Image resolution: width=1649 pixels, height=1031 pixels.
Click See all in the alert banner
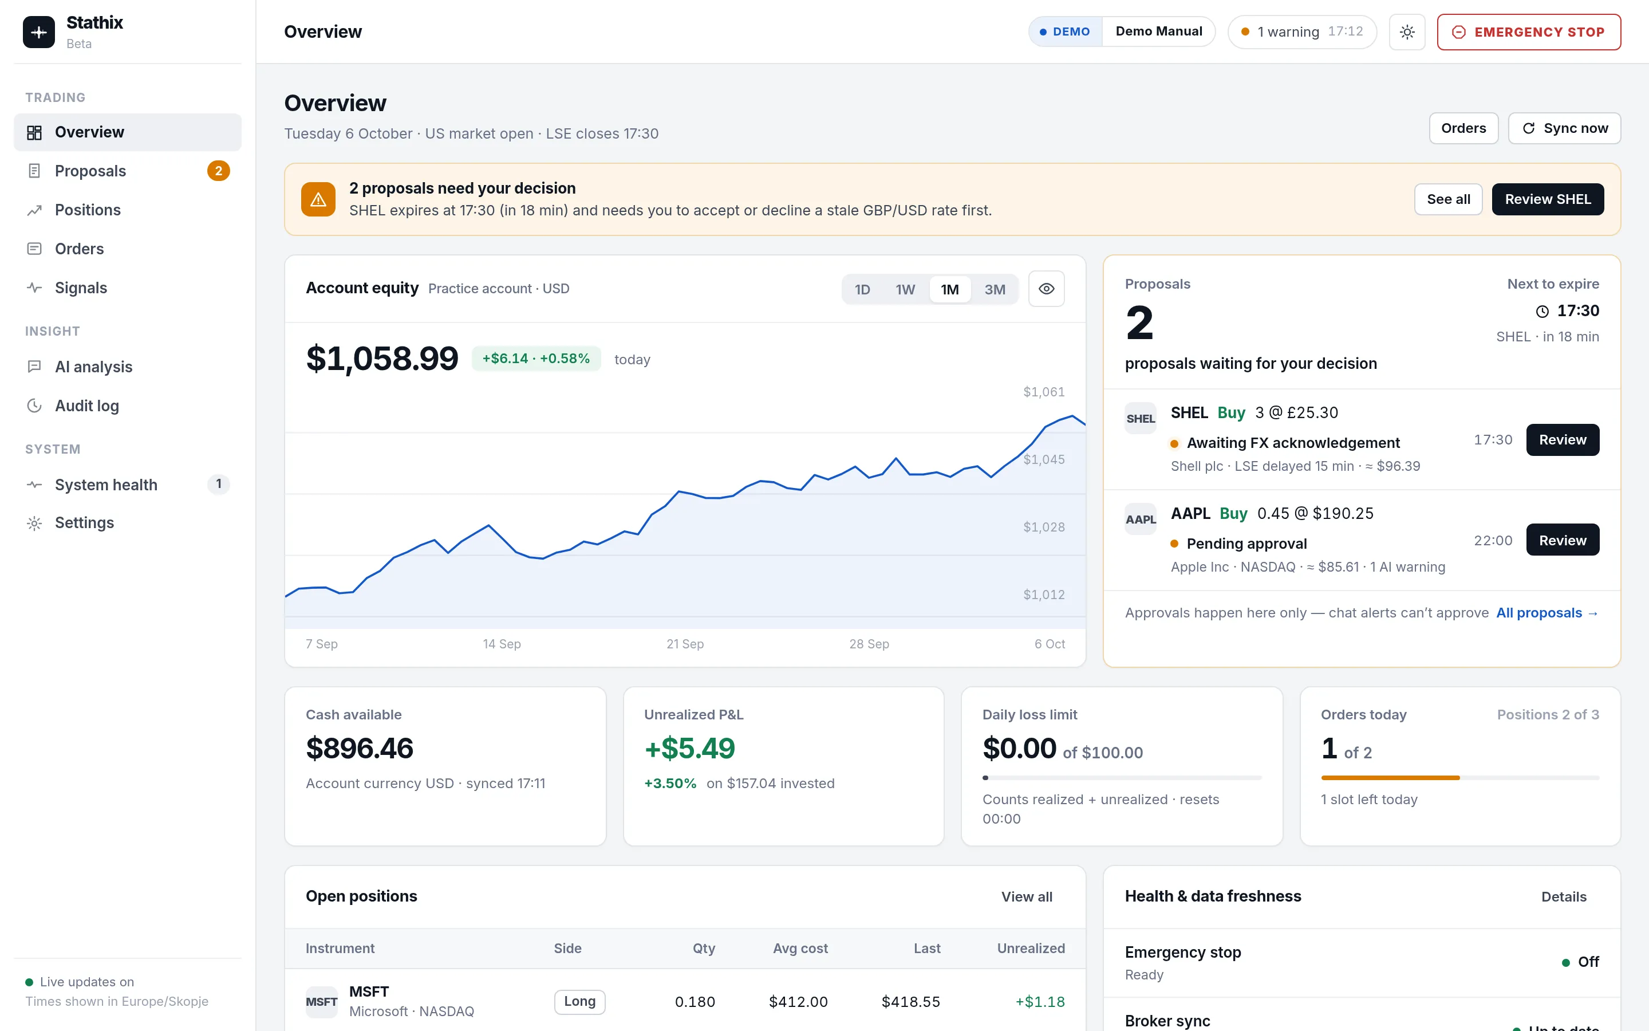click(1448, 199)
